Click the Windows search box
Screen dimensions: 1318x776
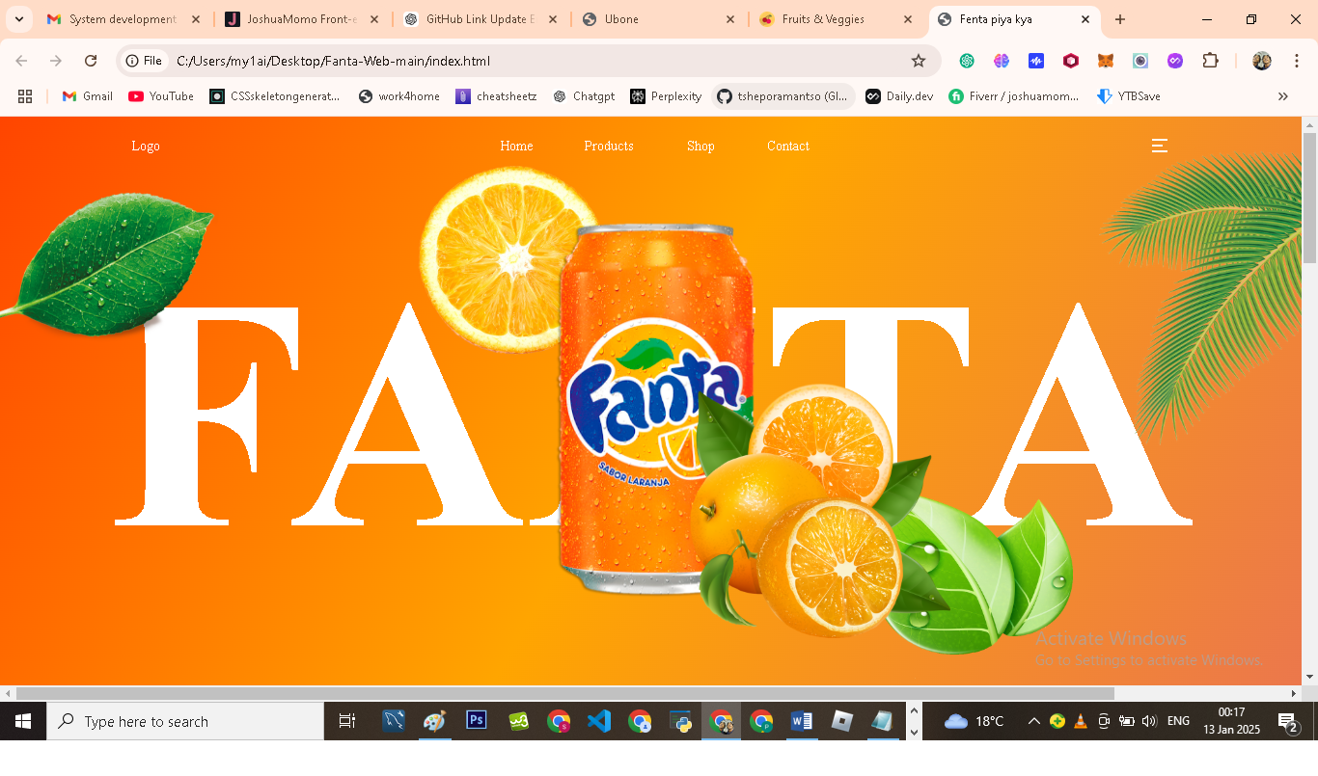185,721
